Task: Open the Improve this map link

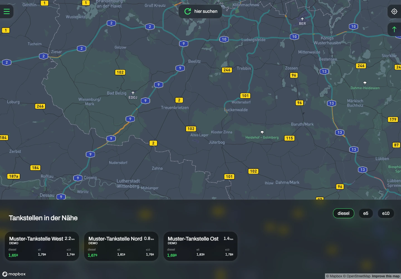Action: (386, 276)
